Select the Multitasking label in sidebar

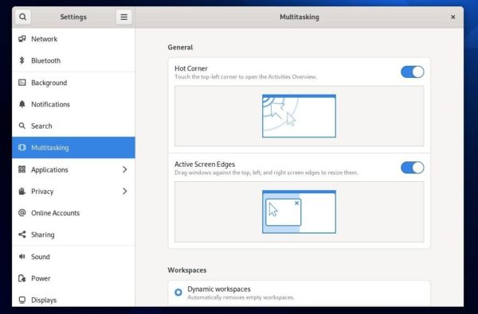point(50,148)
